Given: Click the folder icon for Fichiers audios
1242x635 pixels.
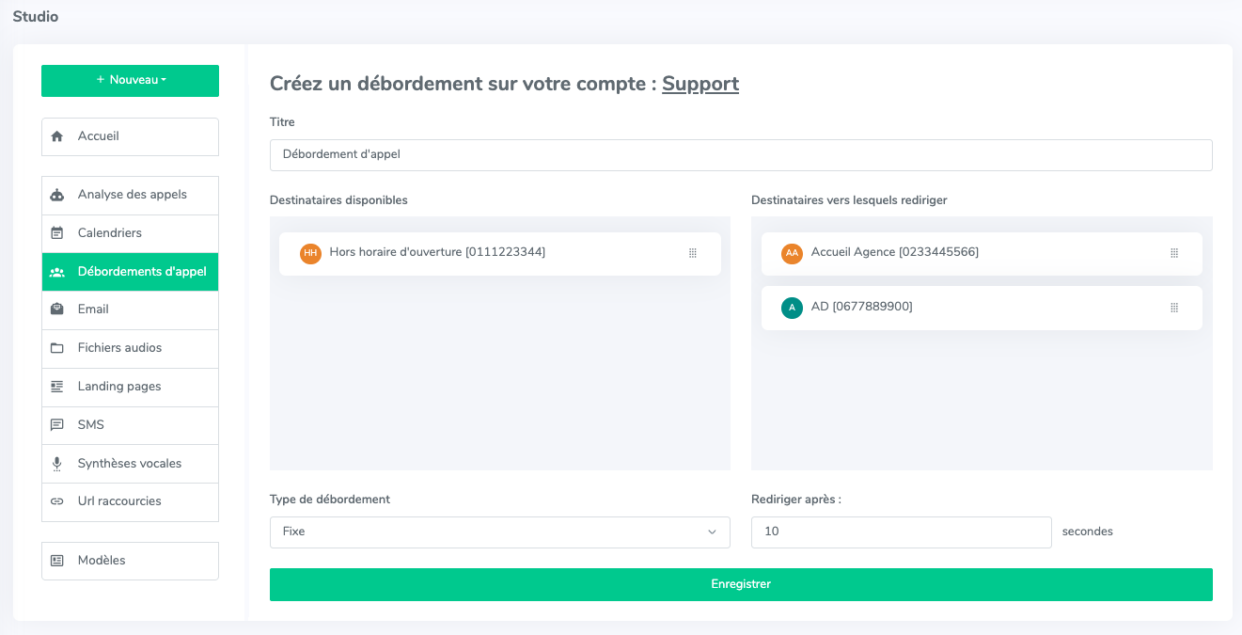Looking at the screenshot, I should tap(57, 348).
